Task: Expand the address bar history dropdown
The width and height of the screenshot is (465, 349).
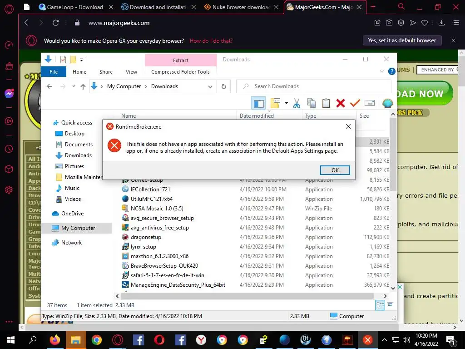Action: coord(210,87)
